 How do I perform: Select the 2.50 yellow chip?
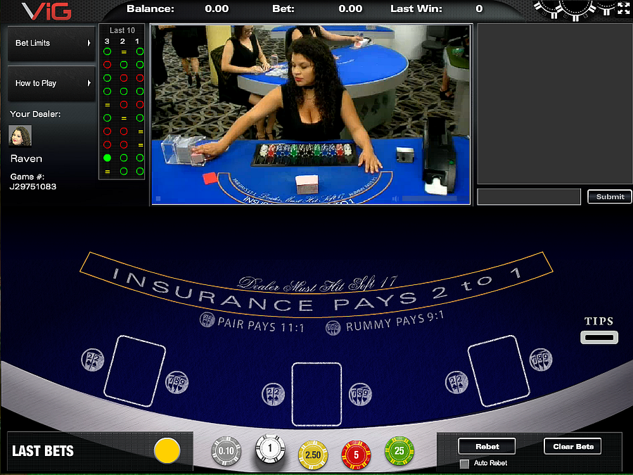pos(313,455)
